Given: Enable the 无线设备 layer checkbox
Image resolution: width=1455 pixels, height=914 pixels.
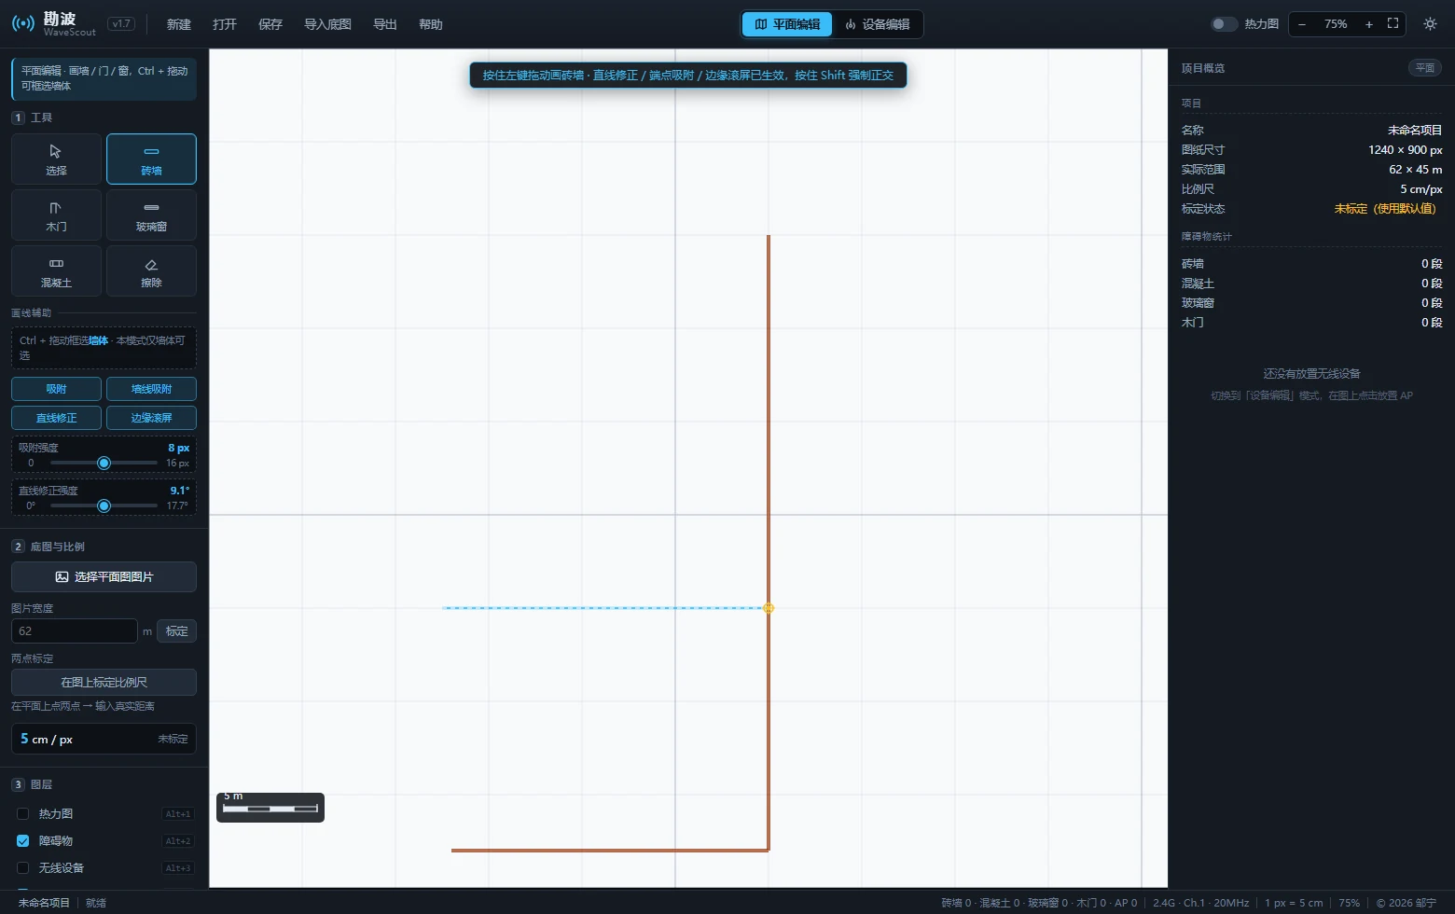Looking at the screenshot, I should (23, 868).
